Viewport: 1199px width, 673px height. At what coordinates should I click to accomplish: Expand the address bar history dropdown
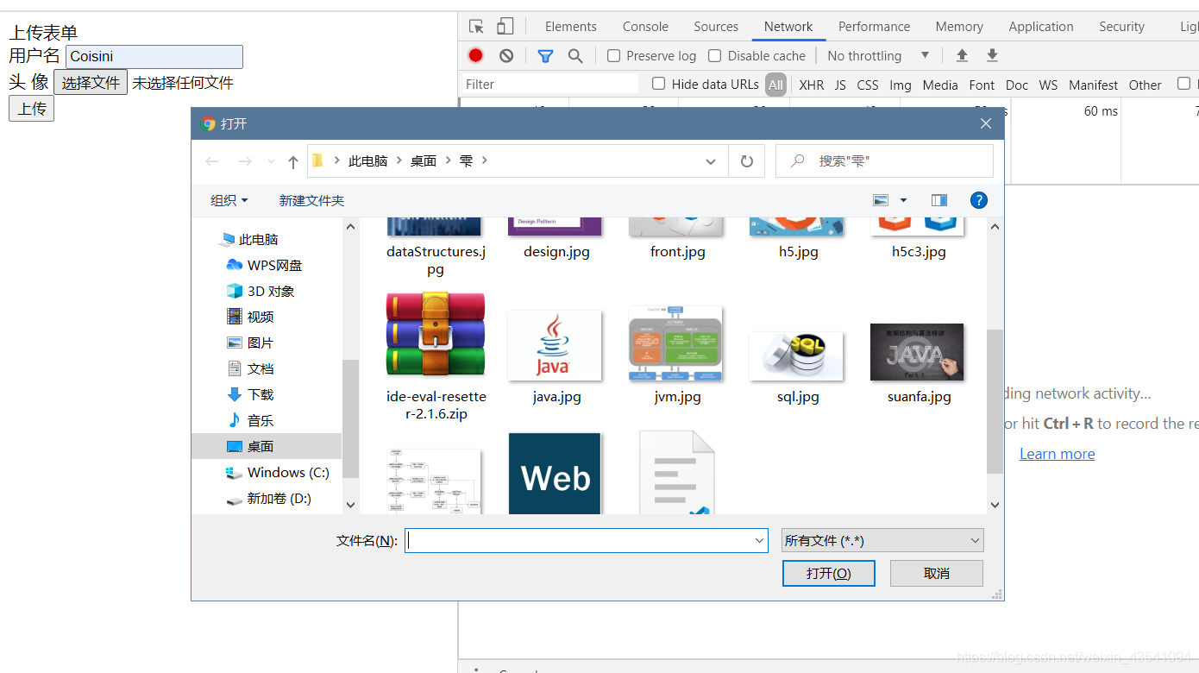pyautogui.click(x=711, y=161)
